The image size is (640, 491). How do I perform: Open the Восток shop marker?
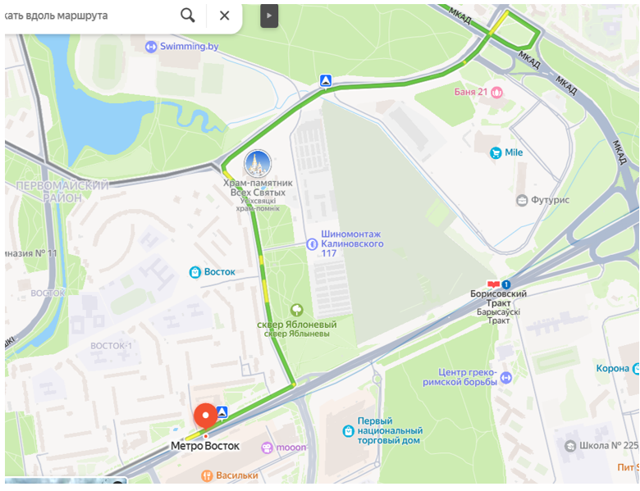point(195,272)
